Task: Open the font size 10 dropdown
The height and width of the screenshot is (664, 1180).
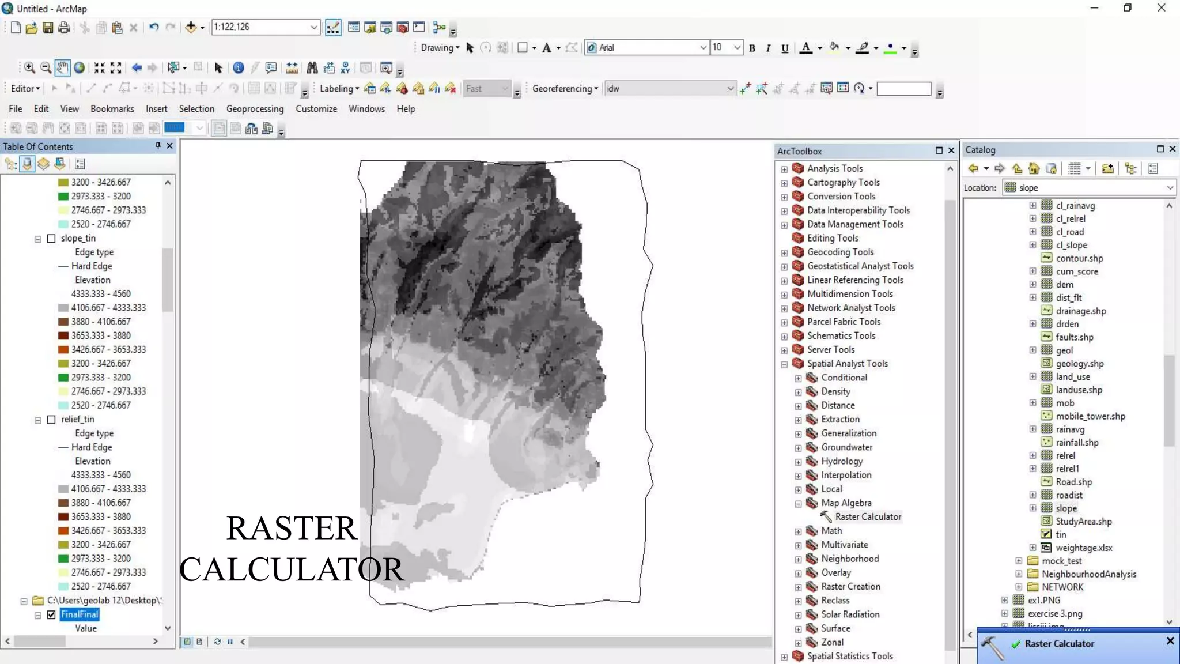Action: (737, 48)
